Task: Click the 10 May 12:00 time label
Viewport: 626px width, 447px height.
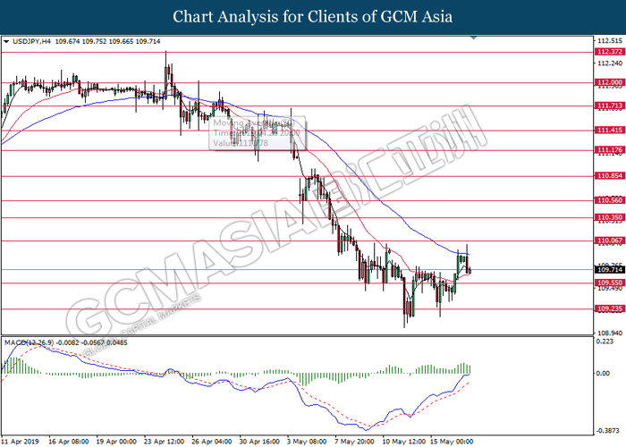Action: coord(402,442)
